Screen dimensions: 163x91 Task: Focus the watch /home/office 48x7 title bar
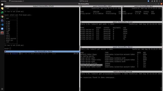[x=101, y=6]
